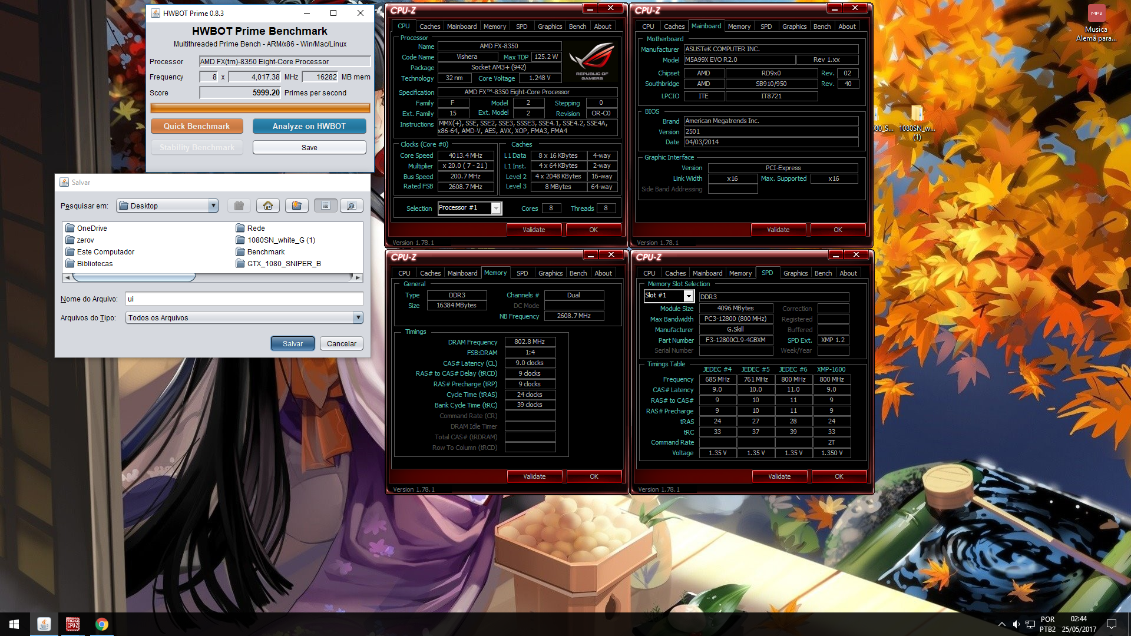This screenshot has width=1131, height=636.
Task: Click the scrollbar right arrow in file list
Action: click(x=358, y=277)
